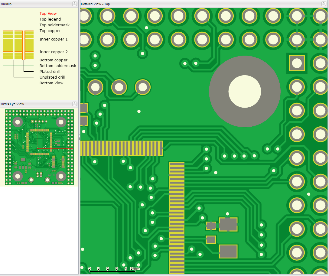The image size is (329, 276).
Task: Click the large mounting hole in Detailed View
Action: 245,91
